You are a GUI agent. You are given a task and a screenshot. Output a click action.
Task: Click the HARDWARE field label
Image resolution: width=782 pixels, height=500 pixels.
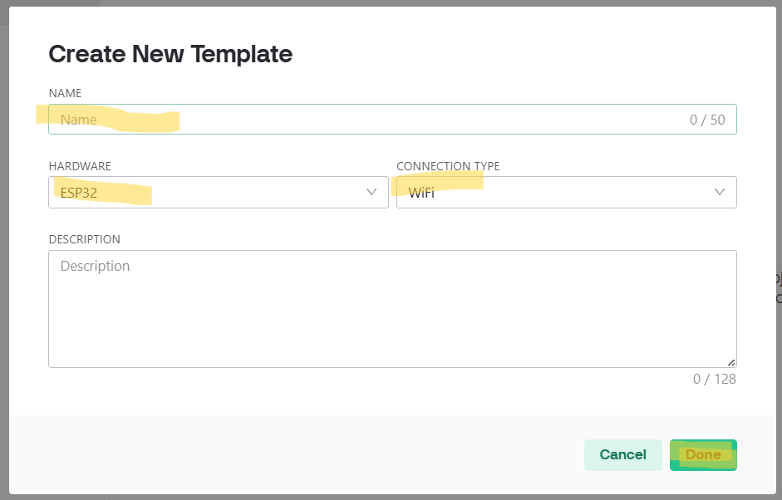tap(80, 166)
